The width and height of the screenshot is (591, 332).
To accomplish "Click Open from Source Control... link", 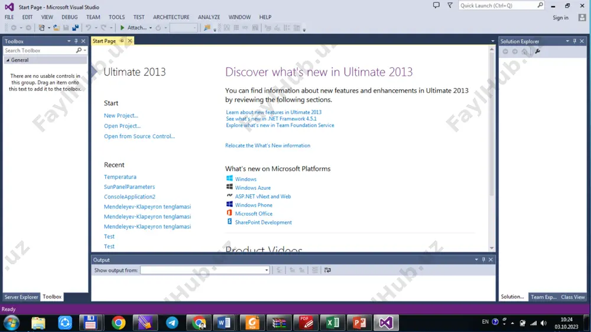I will (x=139, y=136).
